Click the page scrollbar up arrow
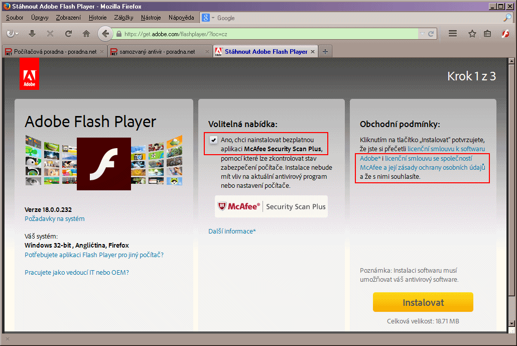The width and height of the screenshot is (517, 346). [x=511, y=61]
